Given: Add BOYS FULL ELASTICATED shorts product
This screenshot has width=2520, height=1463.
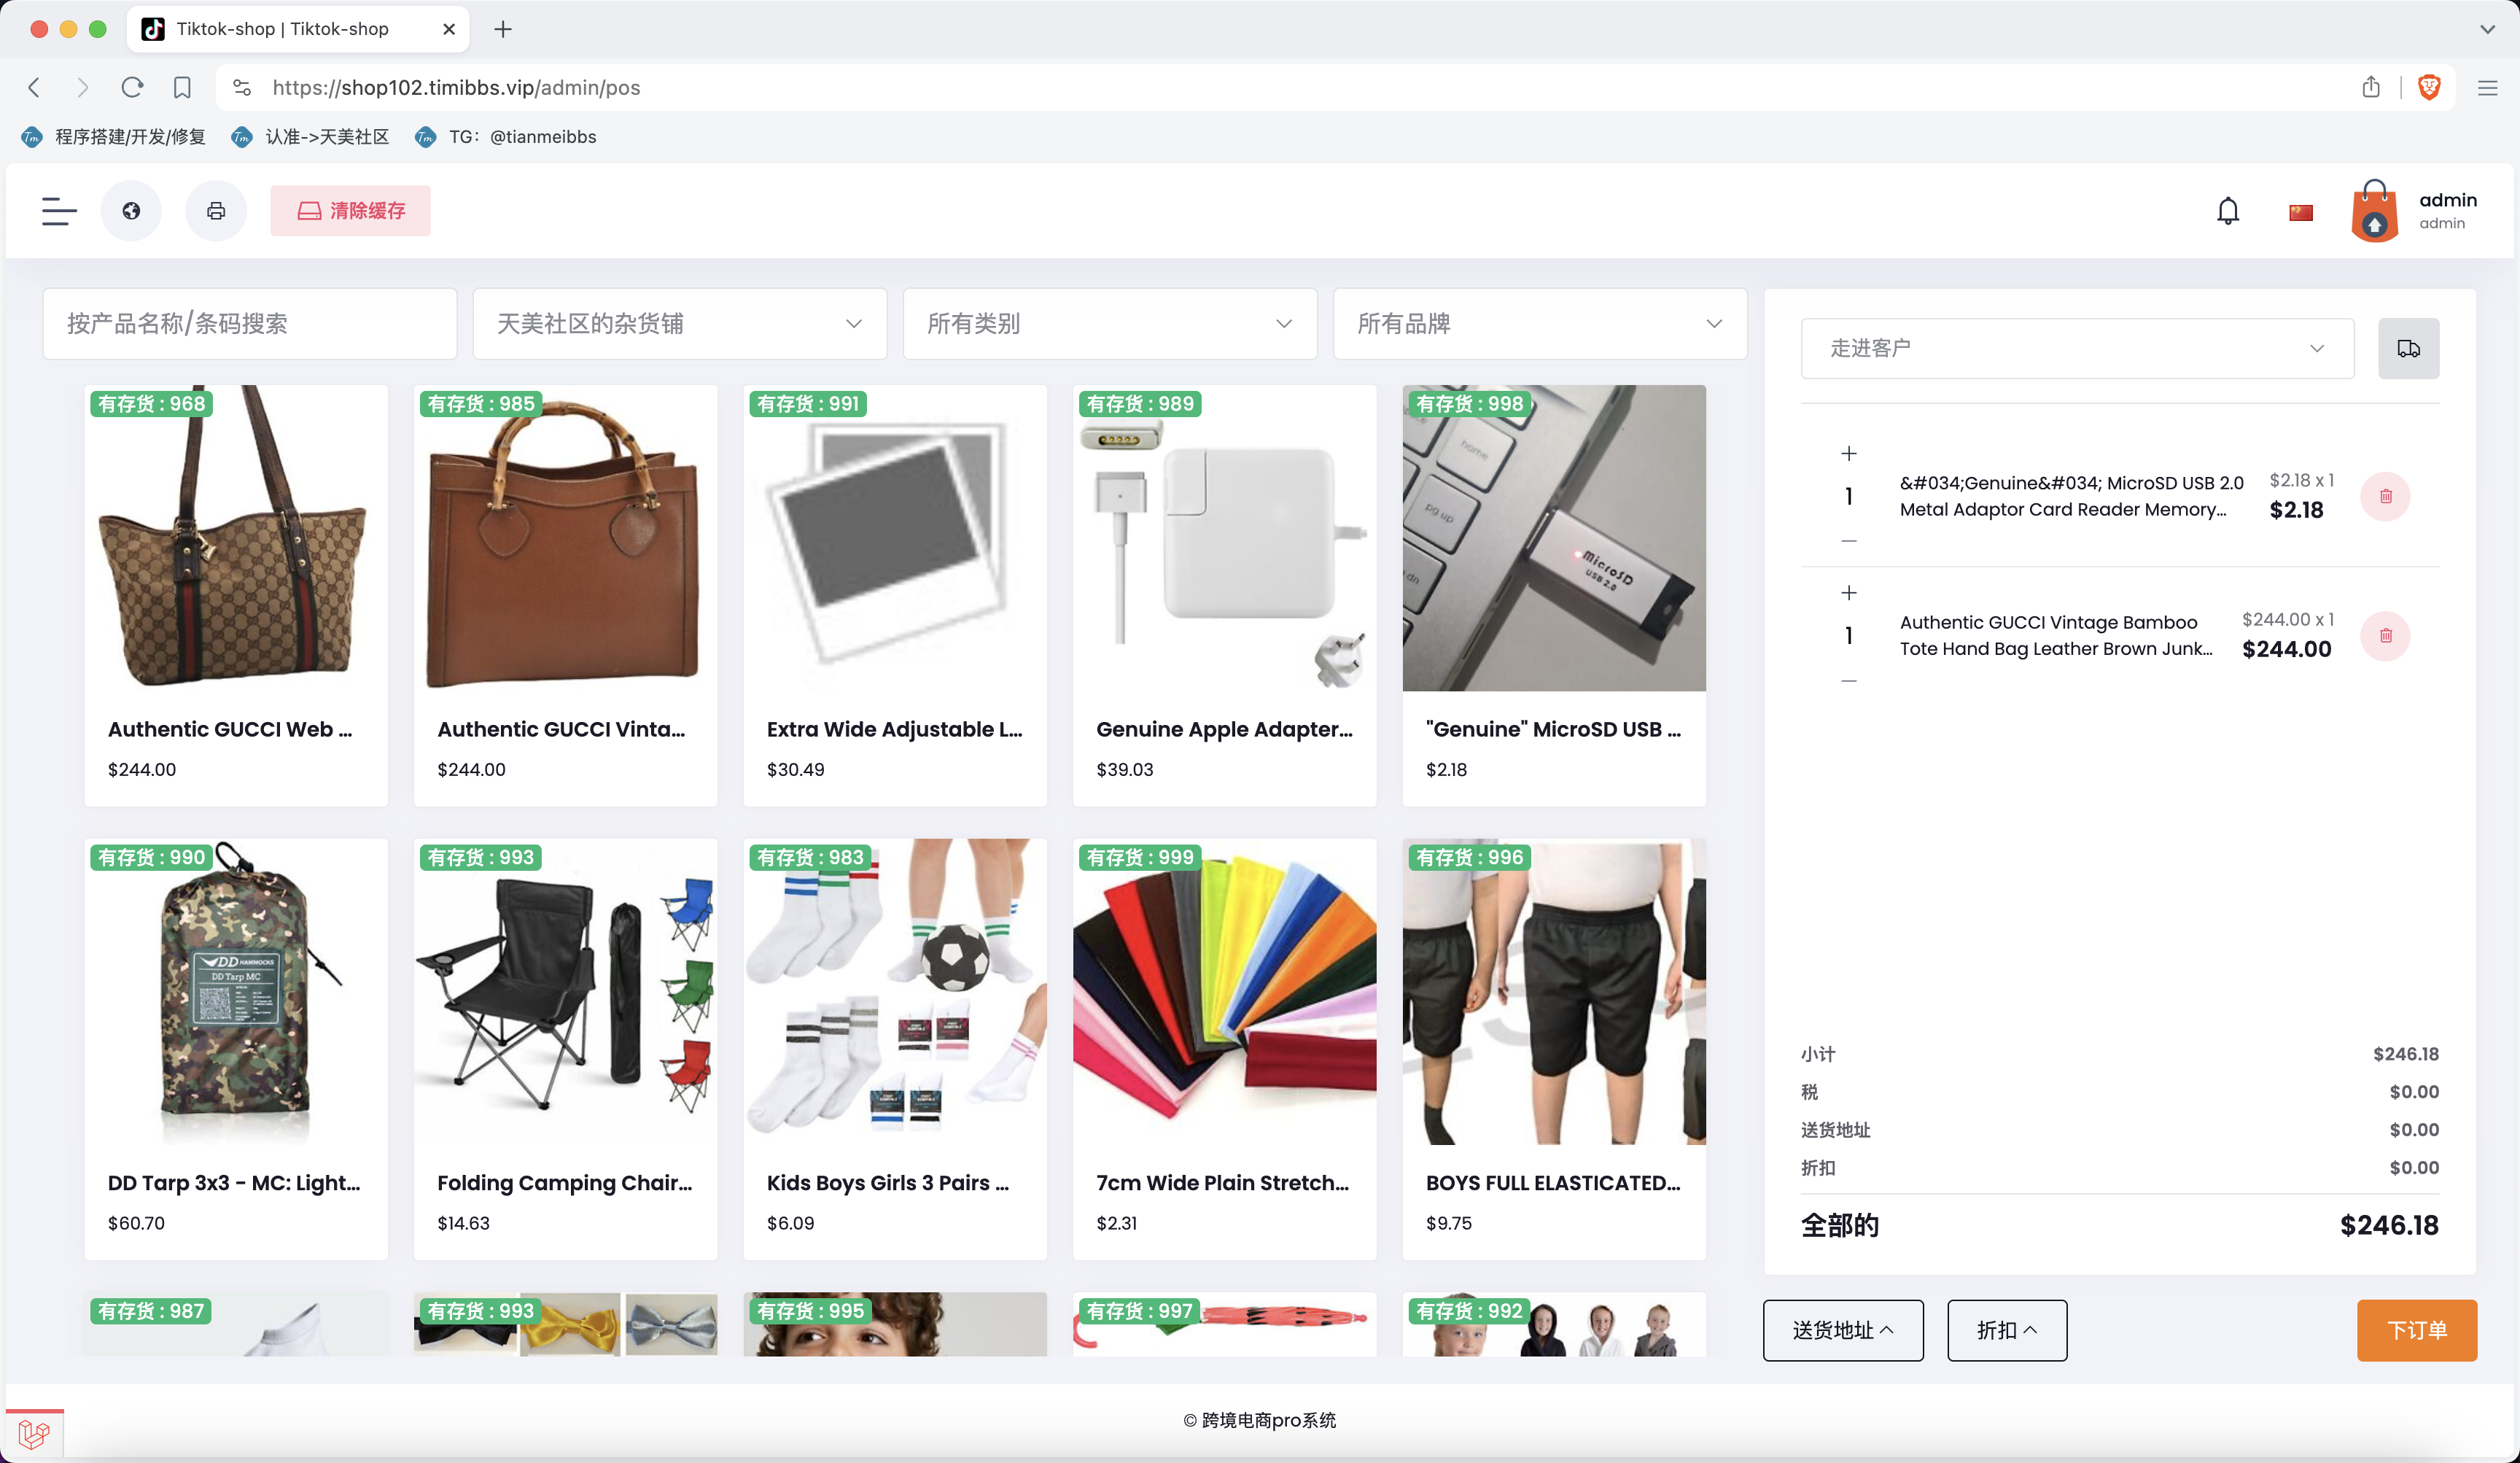Looking at the screenshot, I should click(x=1554, y=1049).
